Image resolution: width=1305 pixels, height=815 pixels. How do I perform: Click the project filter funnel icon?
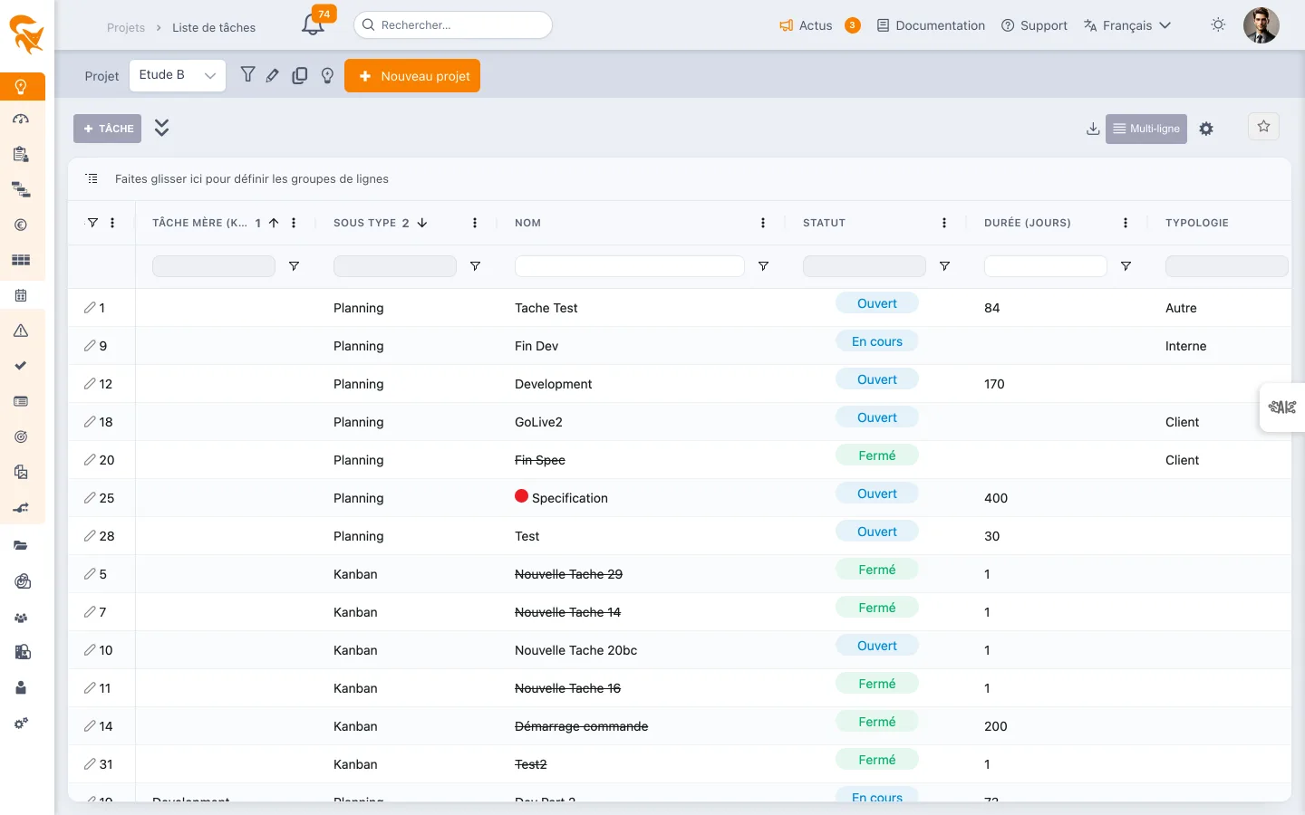[x=247, y=75]
